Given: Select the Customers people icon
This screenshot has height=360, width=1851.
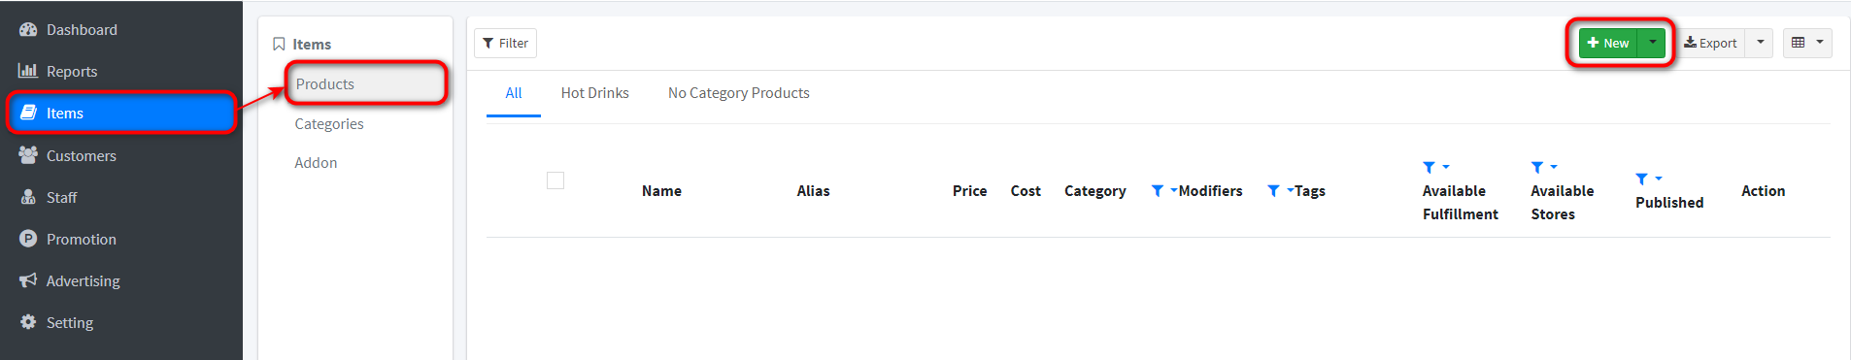Looking at the screenshot, I should [28, 155].
